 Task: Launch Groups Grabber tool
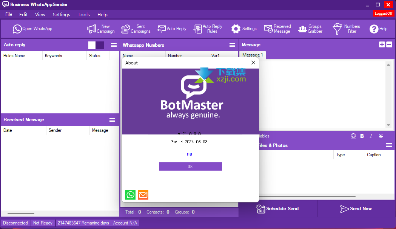tap(310, 29)
